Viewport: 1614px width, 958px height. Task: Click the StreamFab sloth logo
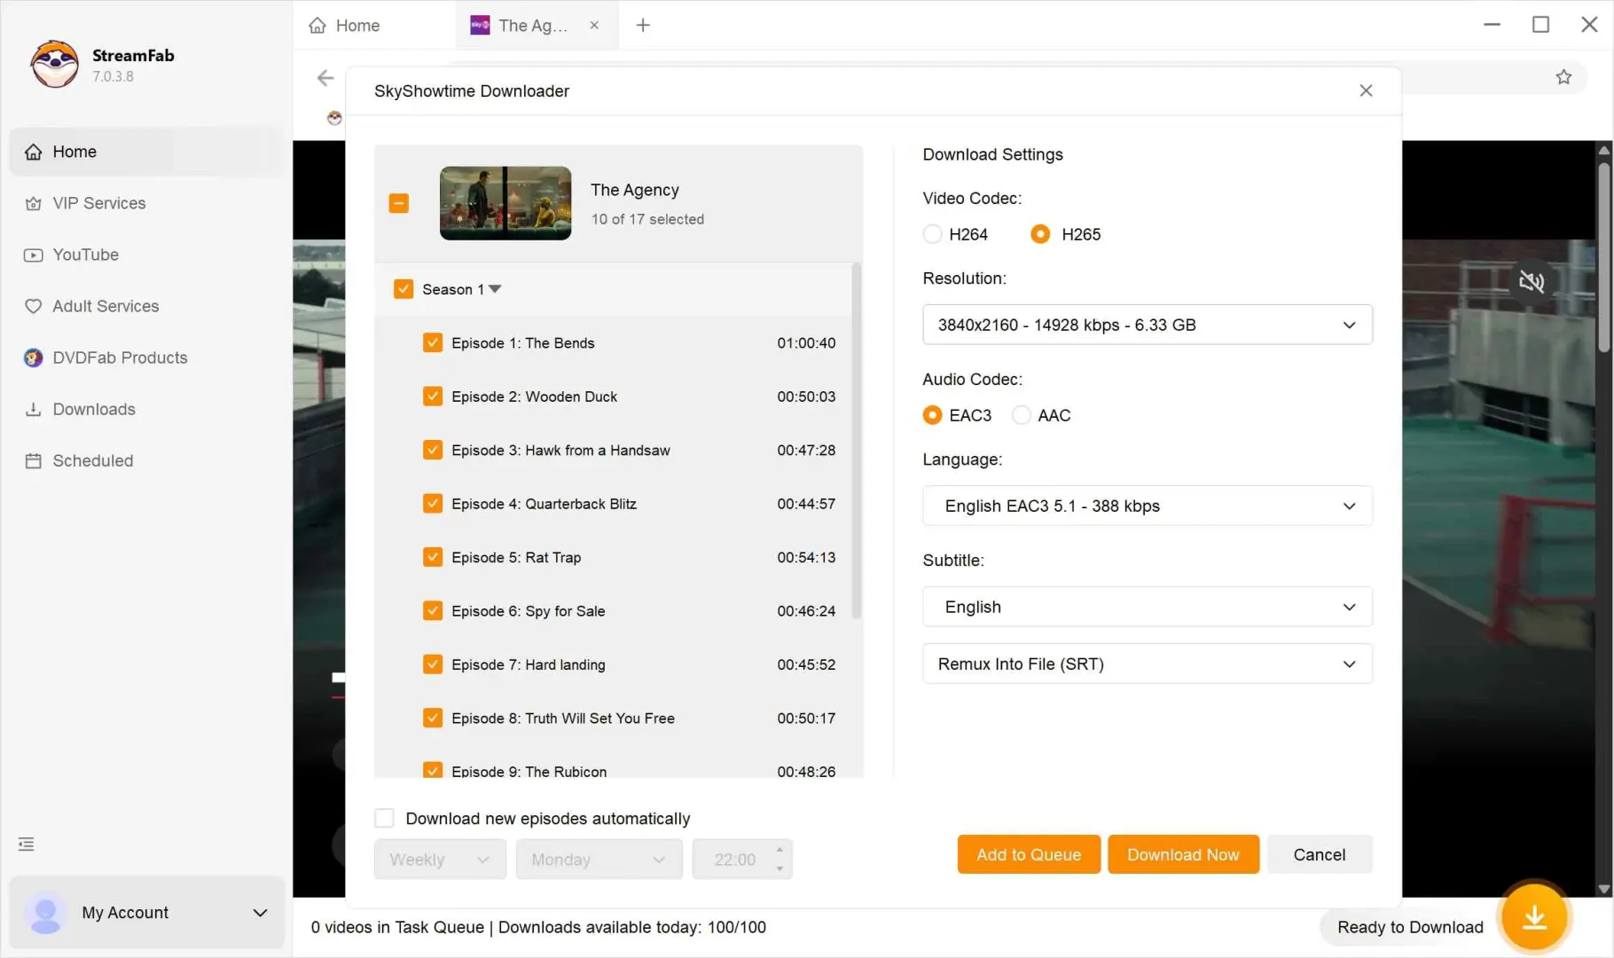coord(55,64)
